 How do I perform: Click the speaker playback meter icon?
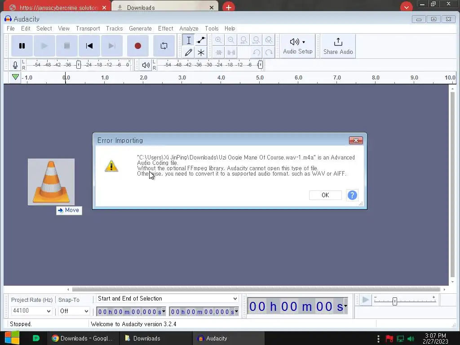coord(146,65)
